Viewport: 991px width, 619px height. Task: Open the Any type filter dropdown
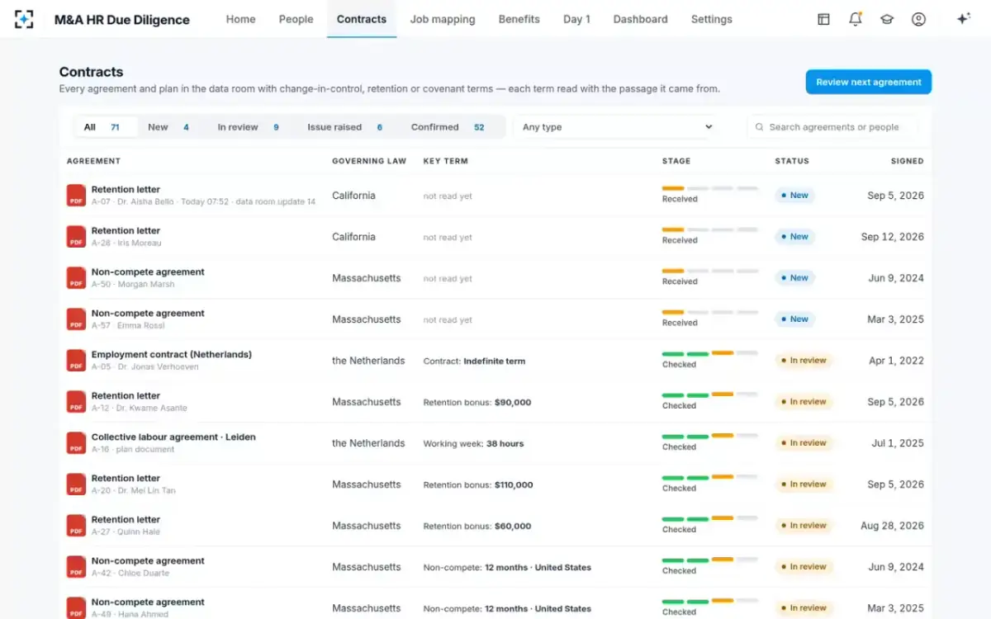[x=617, y=127]
